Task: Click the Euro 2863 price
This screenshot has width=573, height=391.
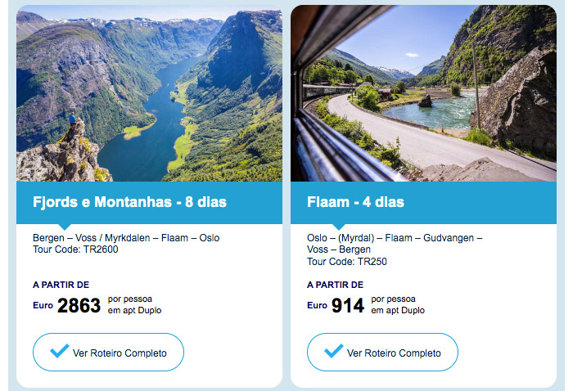Action: click(x=66, y=306)
